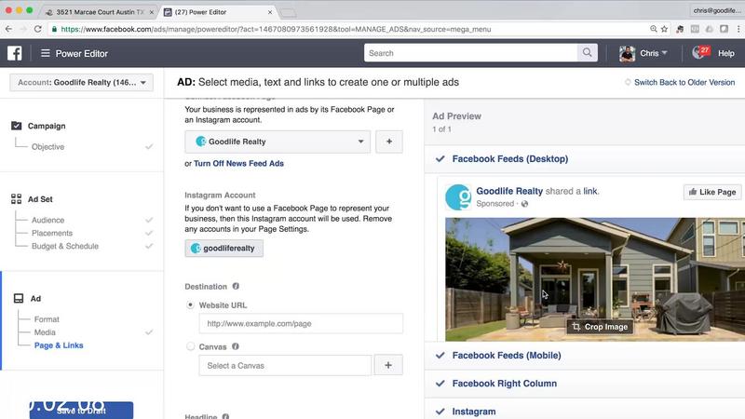Focus Website URL input field

point(301,323)
